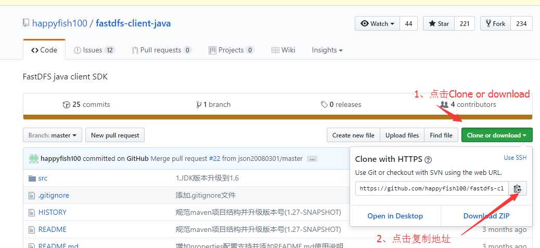This screenshot has width=540, height=248.
Task: Click Open in Desktop
Action: tap(395, 216)
